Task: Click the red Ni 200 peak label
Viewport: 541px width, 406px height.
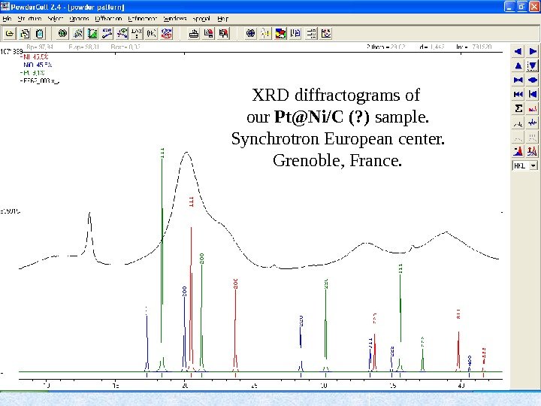Action: 235,283
